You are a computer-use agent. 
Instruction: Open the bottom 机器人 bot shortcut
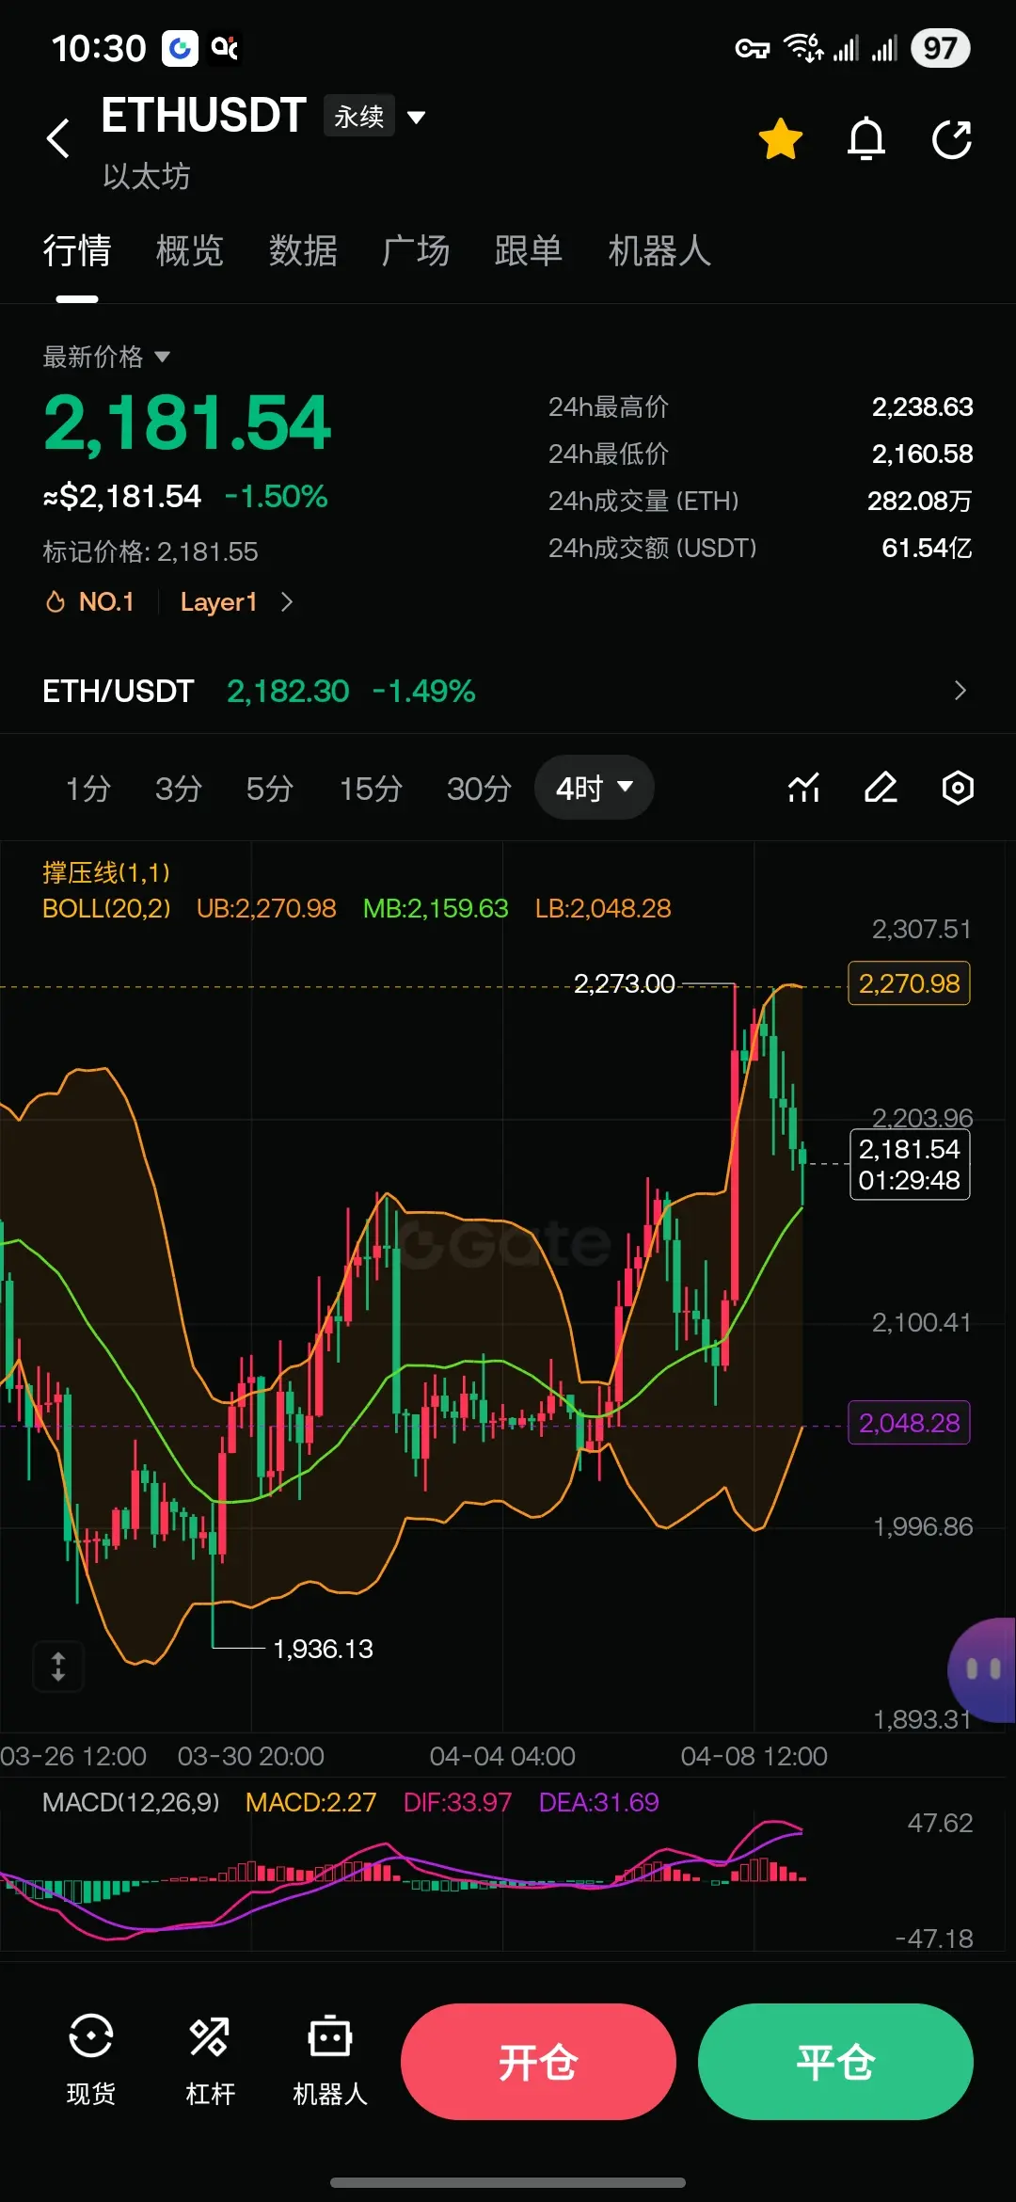tap(330, 2059)
